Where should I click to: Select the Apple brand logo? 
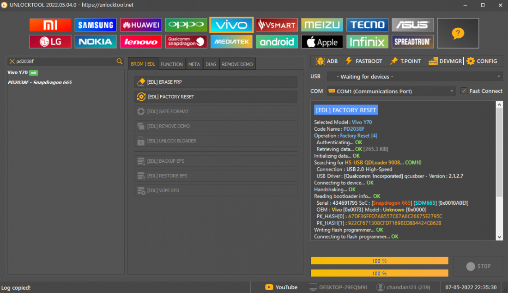[x=322, y=42]
